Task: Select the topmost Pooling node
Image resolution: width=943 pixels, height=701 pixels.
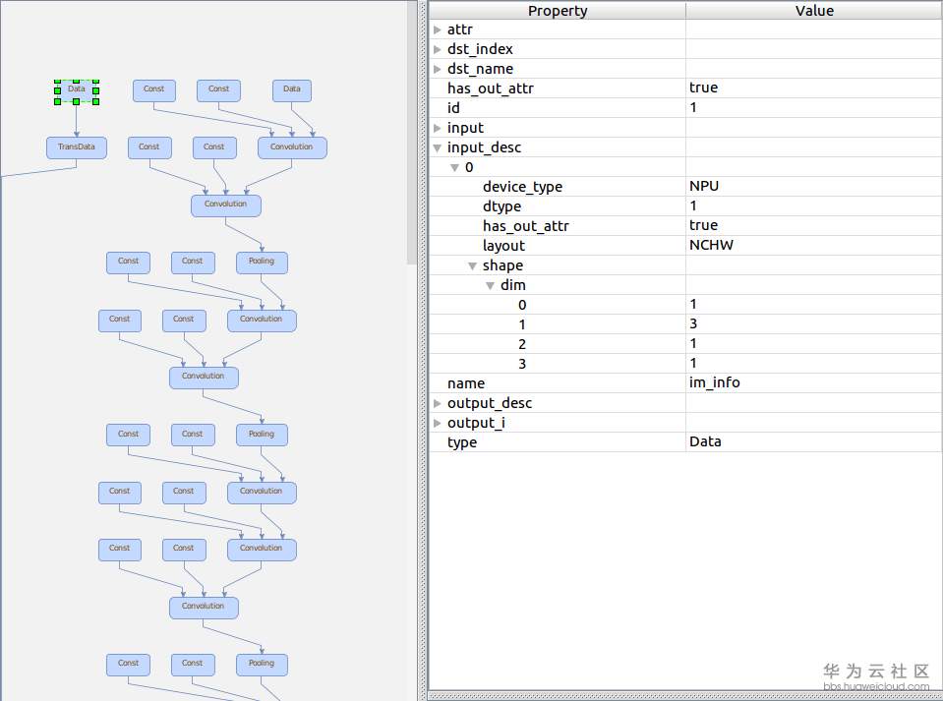Action: (x=262, y=263)
